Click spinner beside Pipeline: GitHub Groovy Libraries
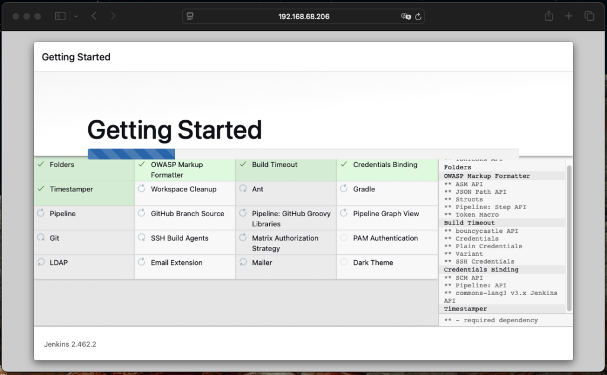The image size is (607, 375). [242, 213]
